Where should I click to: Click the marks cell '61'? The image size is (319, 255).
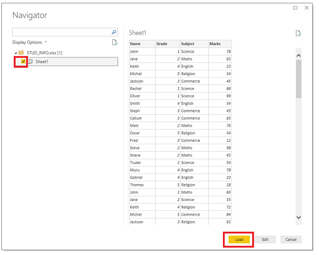click(x=220, y=222)
